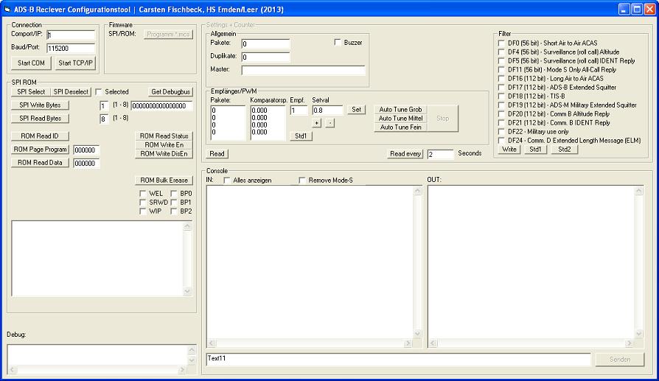This screenshot has height=381, width=659.
Task: Click the Read button
Action: 217,154
